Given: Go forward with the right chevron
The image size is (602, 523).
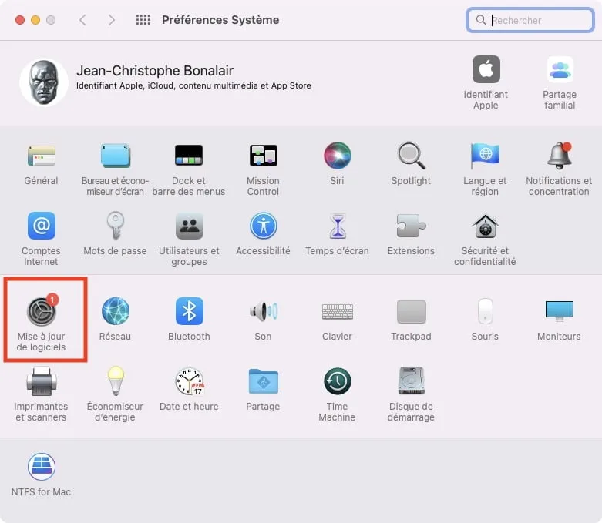Looking at the screenshot, I should pos(111,19).
